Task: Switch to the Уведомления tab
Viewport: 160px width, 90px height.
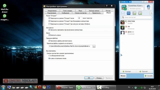Action: point(52,10)
